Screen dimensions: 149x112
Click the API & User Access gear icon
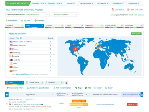coord(128,10)
